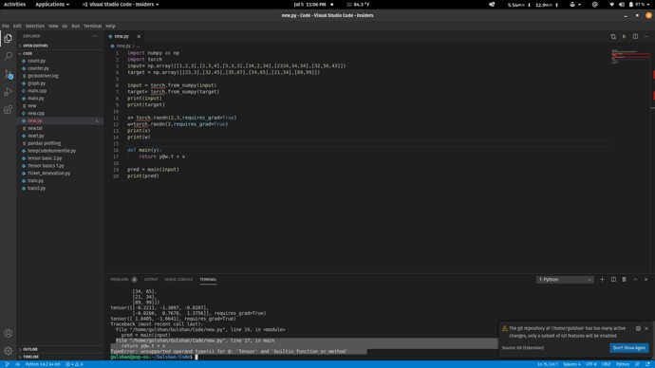
Task: Open changes compare icon in editor toolbar
Action: click(x=613, y=36)
